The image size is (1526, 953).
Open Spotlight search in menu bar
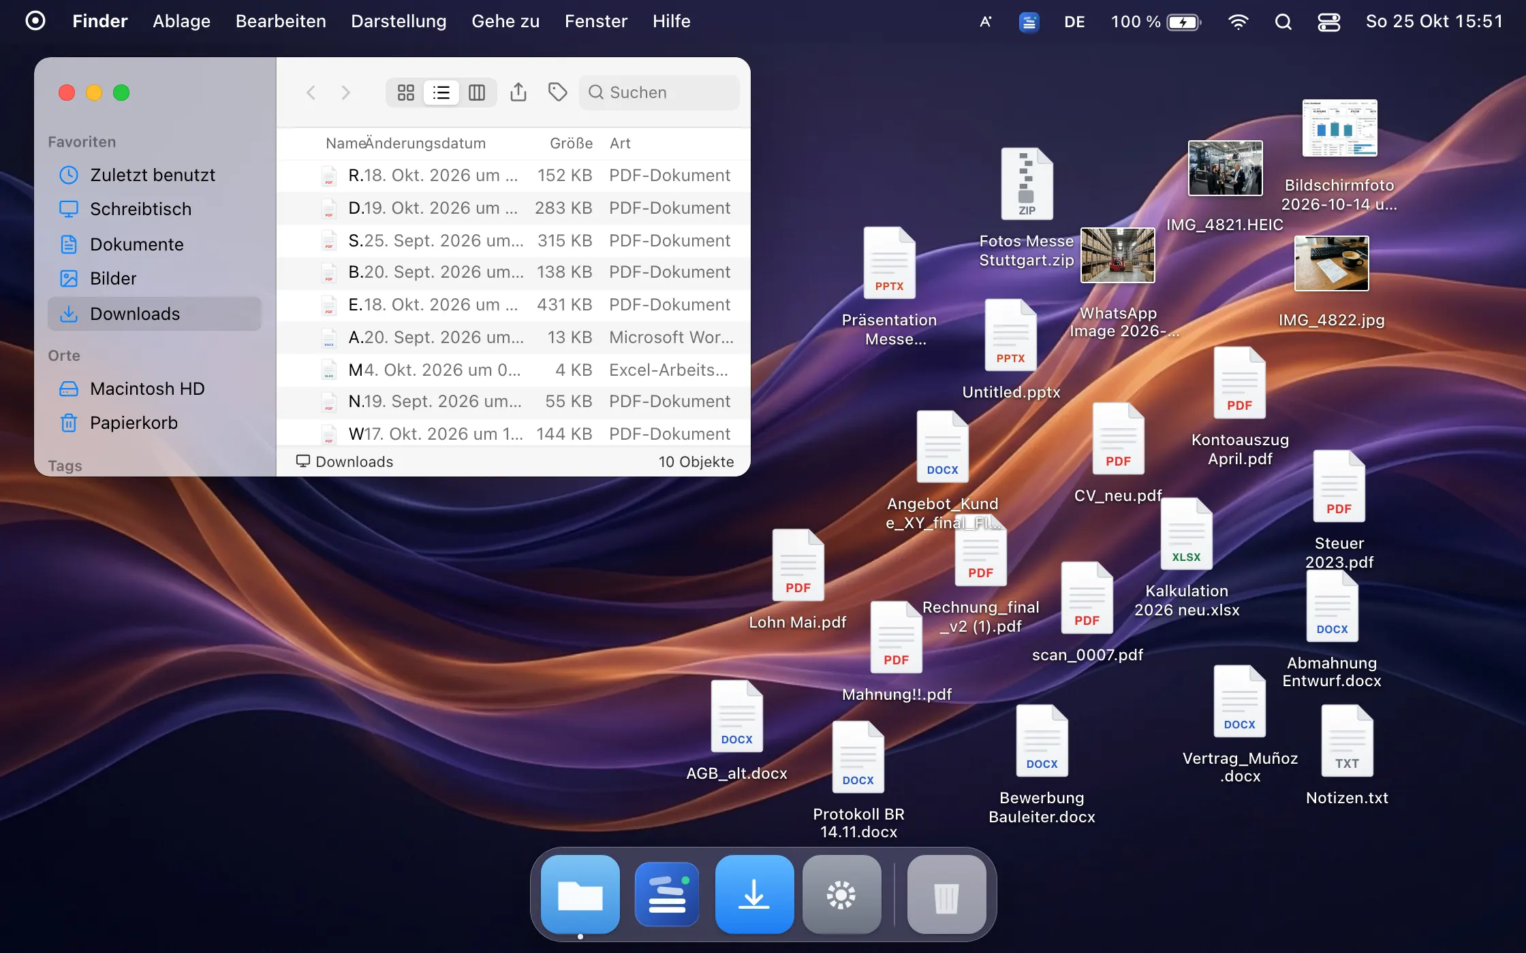pyautogui.click(x=1283, y=22)
